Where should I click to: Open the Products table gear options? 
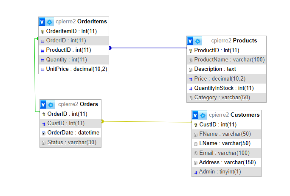[198, 41]
